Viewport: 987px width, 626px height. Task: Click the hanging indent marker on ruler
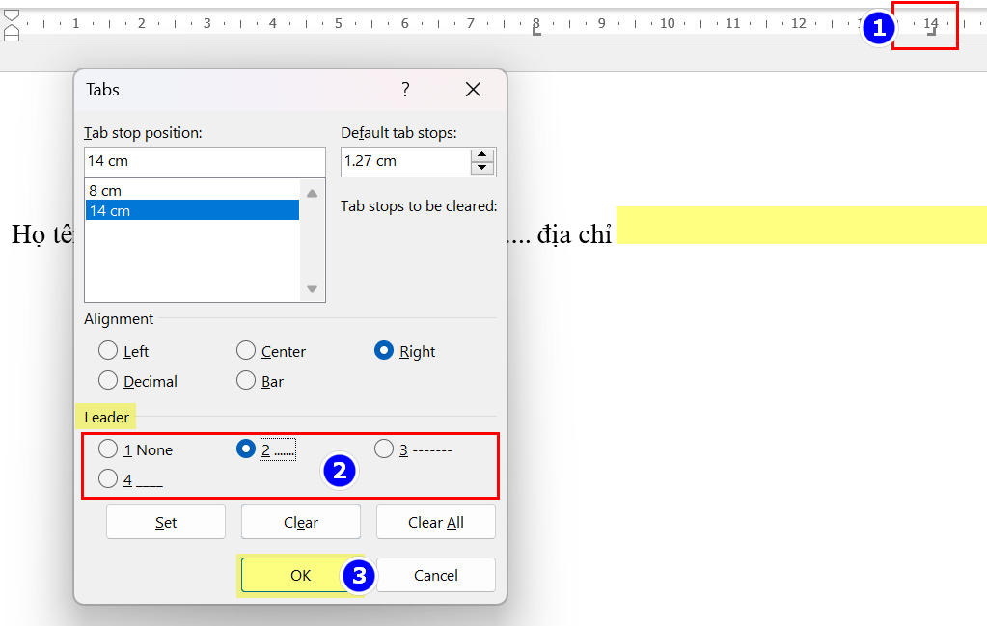pyautogui.click(x=12, y=30)
